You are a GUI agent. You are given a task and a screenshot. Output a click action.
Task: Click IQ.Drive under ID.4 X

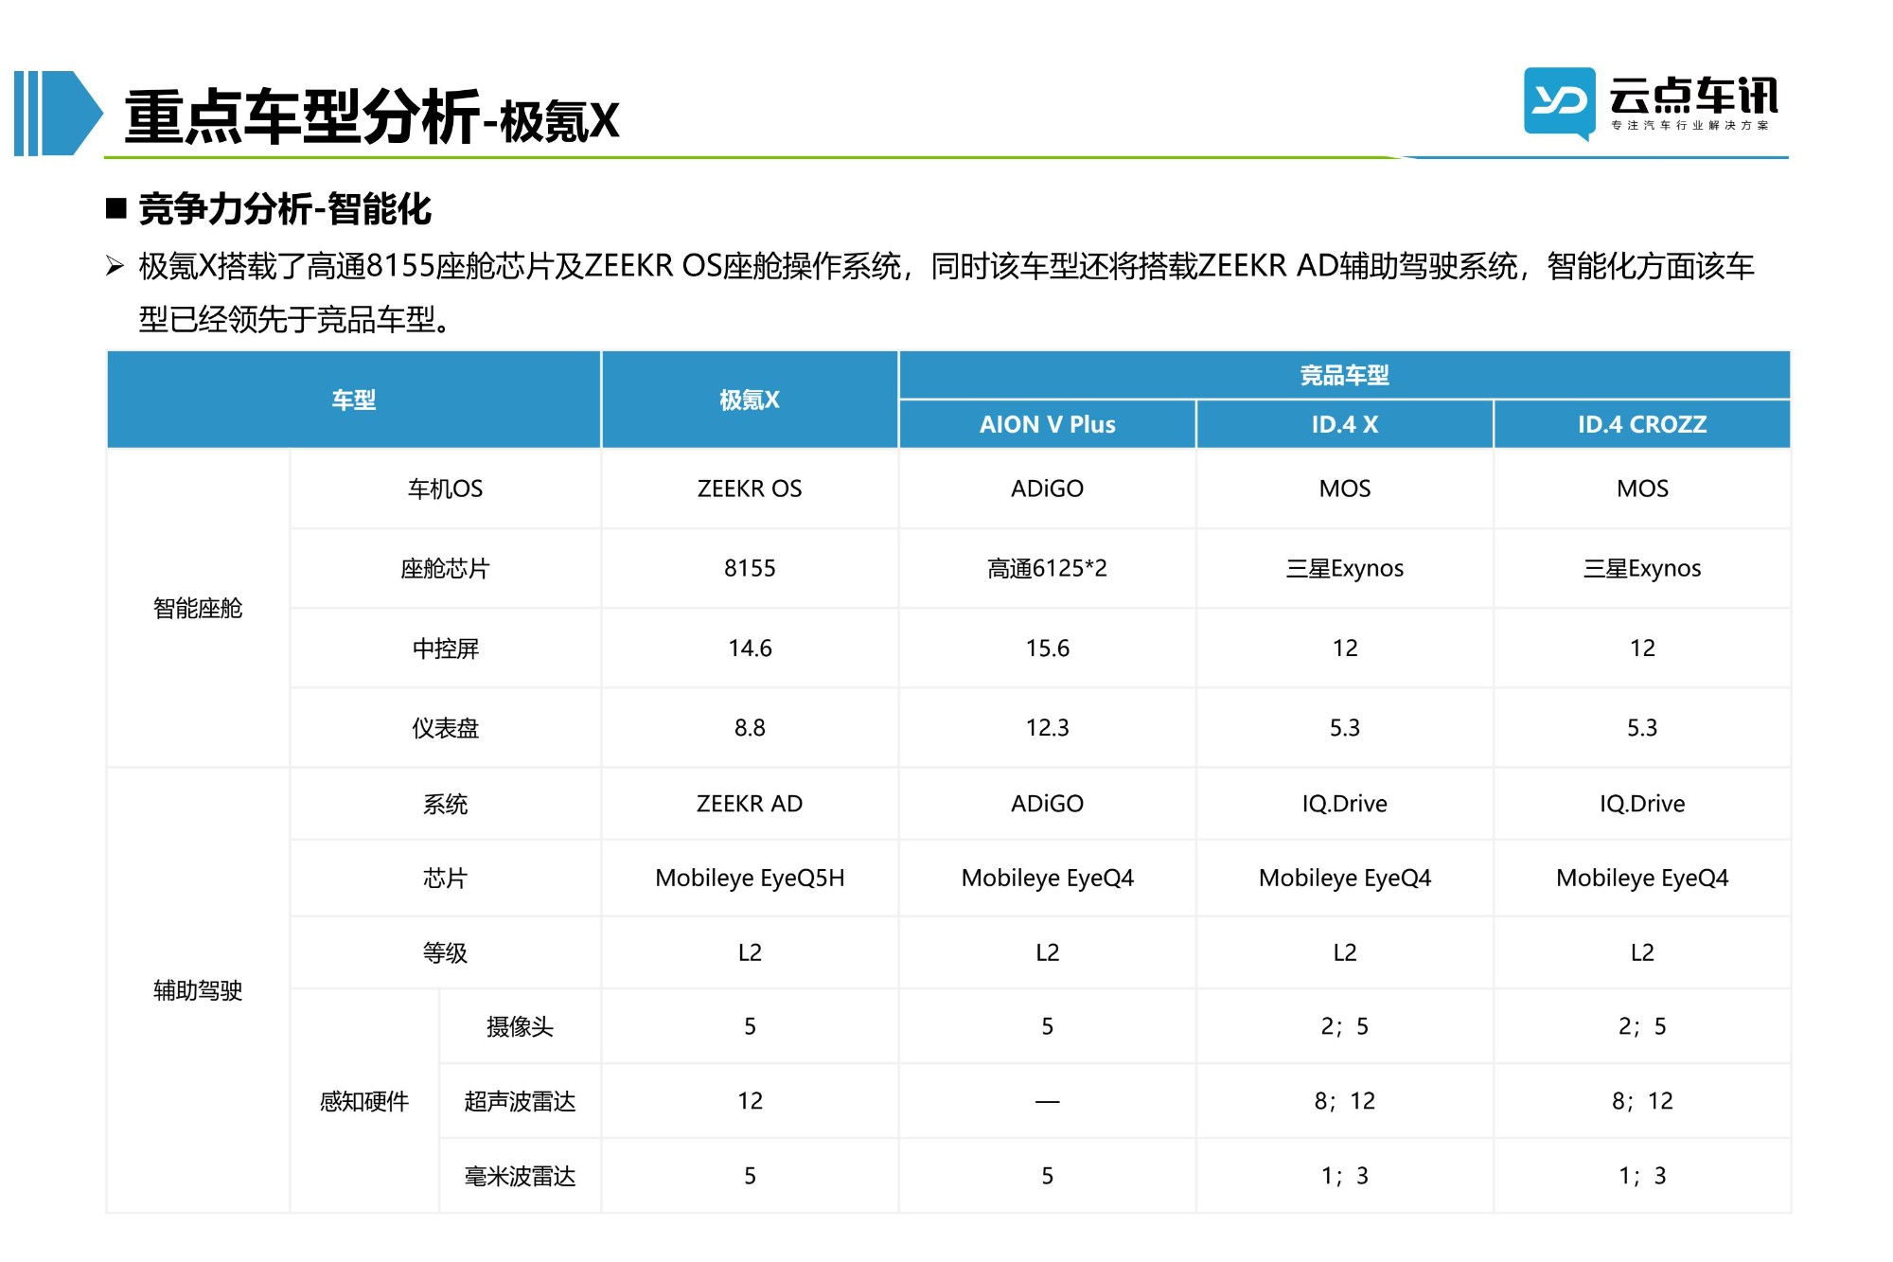point(1344,804)
